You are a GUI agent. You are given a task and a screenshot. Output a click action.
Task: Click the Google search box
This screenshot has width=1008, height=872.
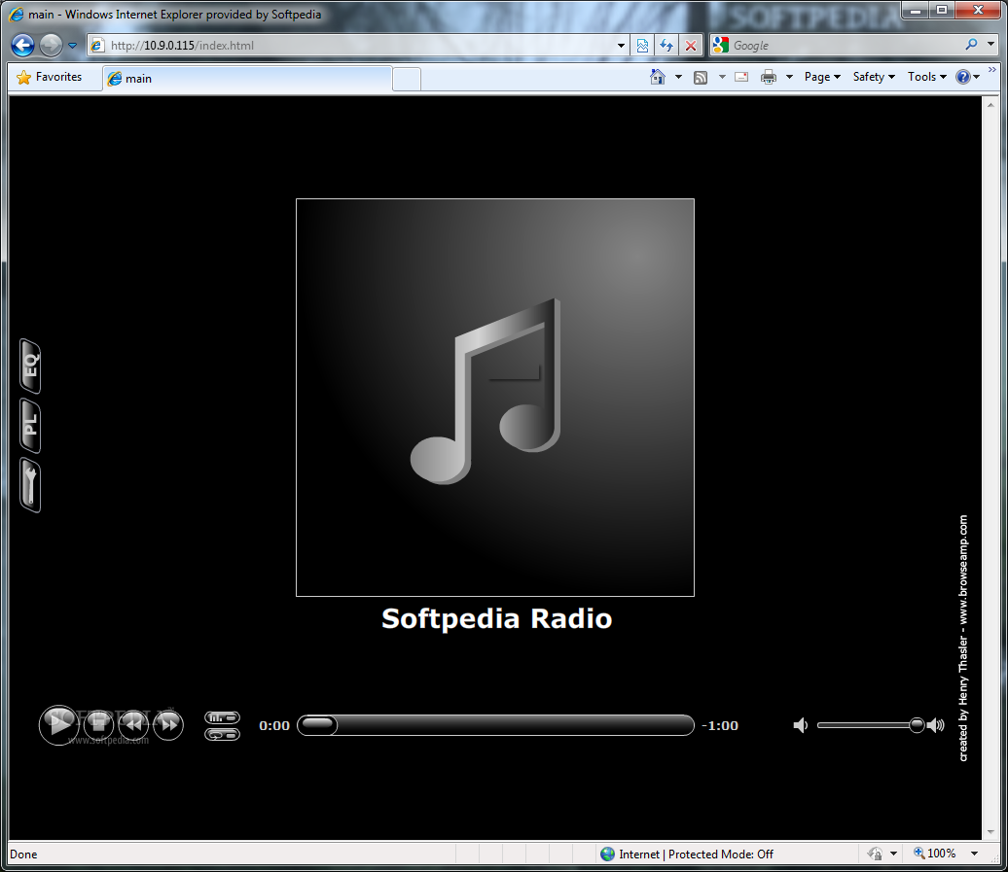(846, 46)
